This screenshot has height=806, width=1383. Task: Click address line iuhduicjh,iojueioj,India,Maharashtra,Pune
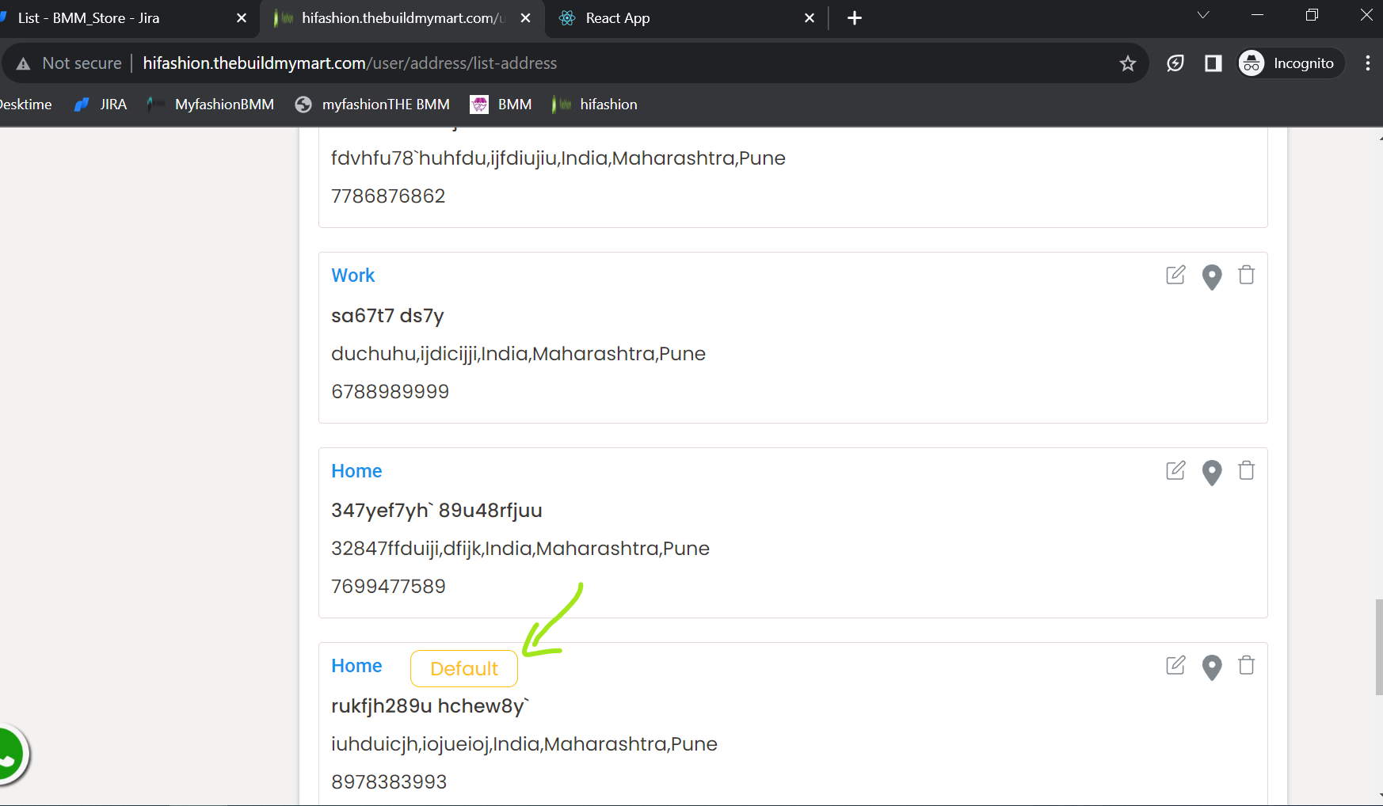point(524,744)
